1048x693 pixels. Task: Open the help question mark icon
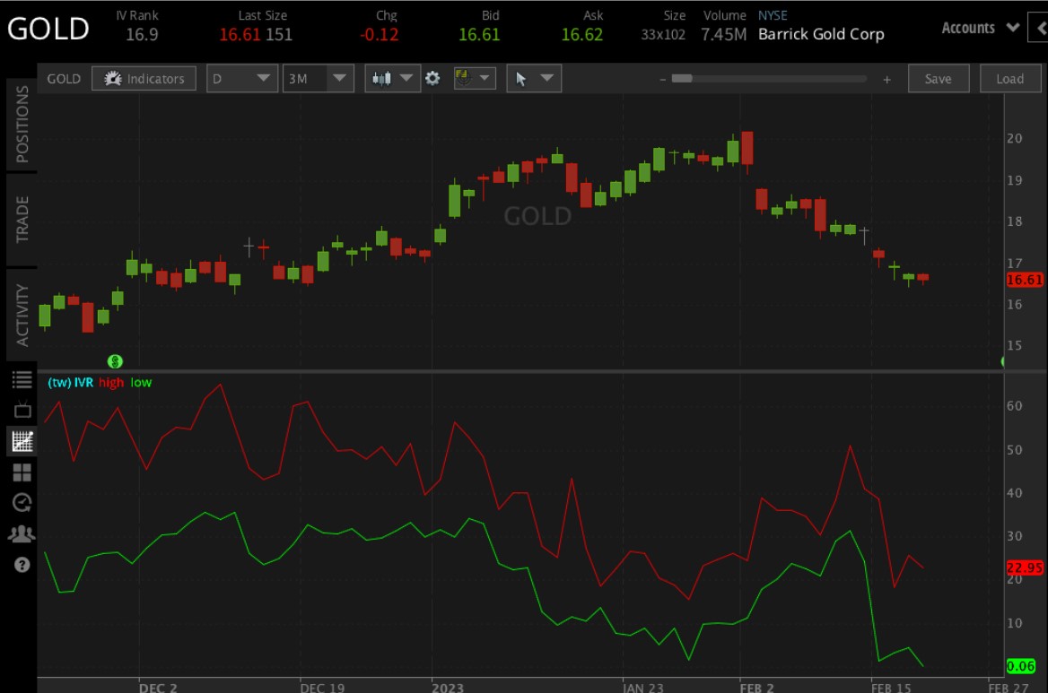[x=22, y=565]
